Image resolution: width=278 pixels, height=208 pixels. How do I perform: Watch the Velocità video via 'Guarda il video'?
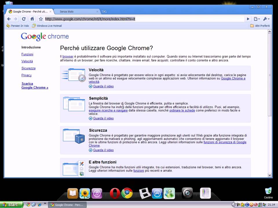[103, 86]
